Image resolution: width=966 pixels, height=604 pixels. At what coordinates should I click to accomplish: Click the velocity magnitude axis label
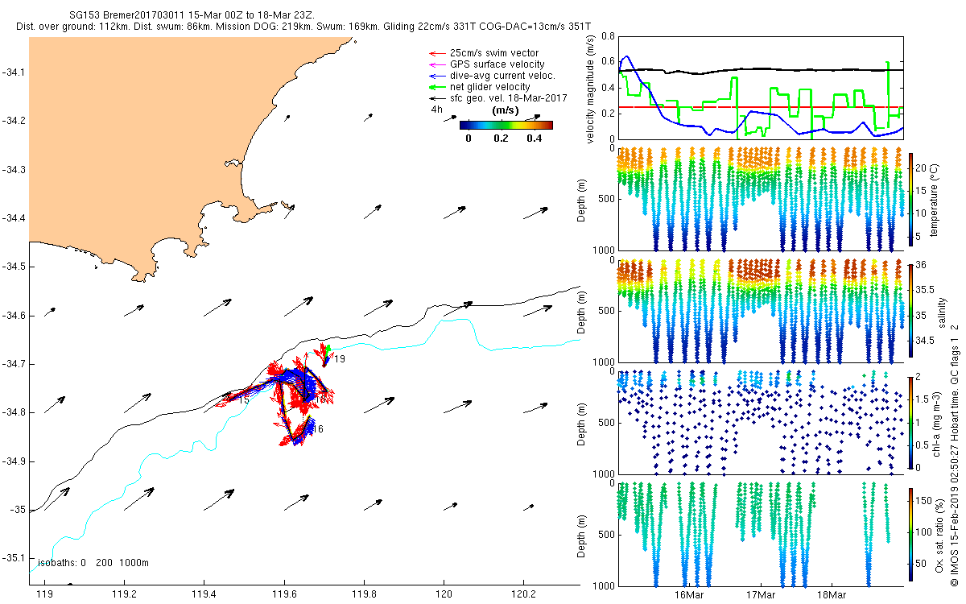click(592, 89)
